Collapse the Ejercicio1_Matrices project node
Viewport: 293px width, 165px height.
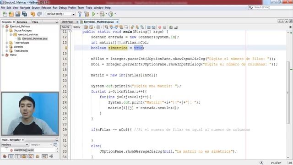[3, 27]
